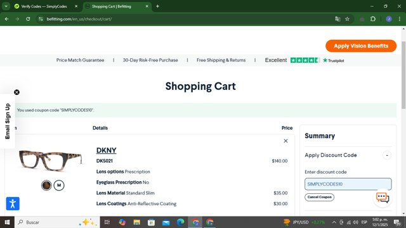Click the Cancel Coupon button
This screenshot has width=406, height=228.
point(319,197)
